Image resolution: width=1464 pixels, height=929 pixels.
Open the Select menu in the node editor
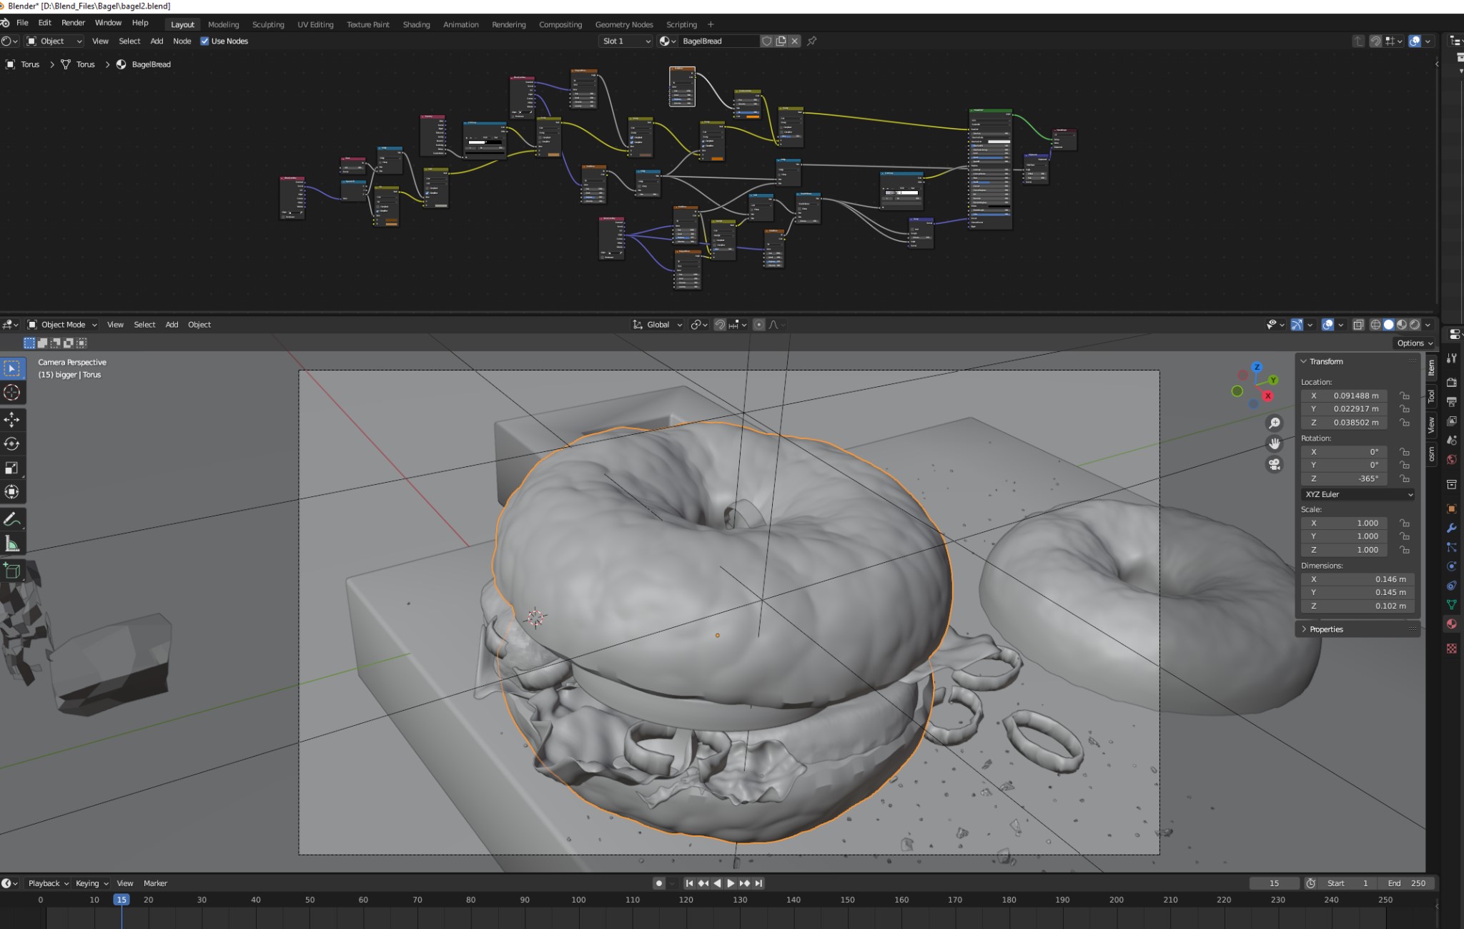129,41
